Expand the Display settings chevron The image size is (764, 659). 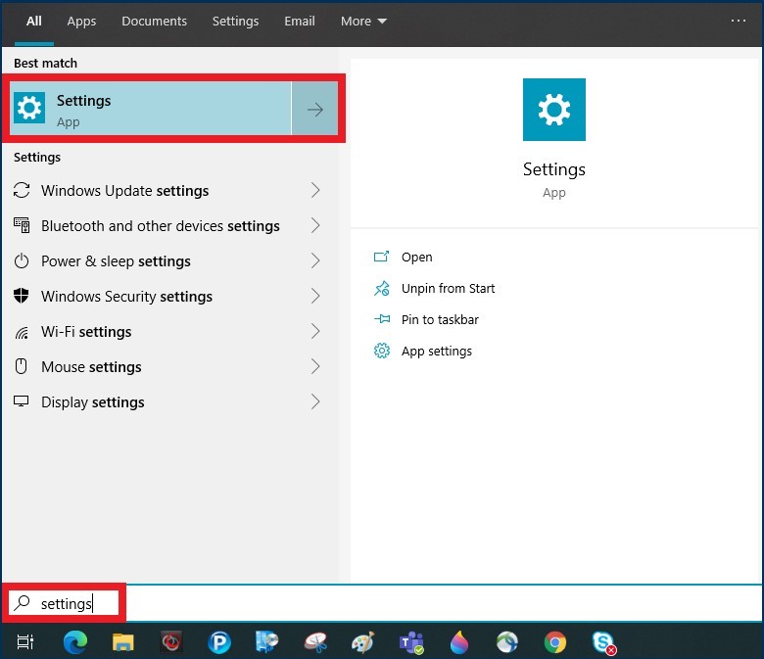[315, 401]
